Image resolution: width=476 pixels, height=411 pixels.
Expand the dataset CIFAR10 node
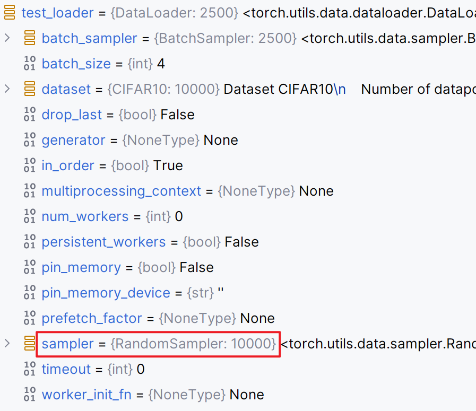[7, 89]
